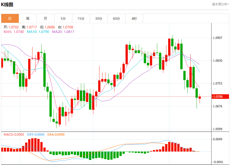
Task: Switch to the 月 monthly tab
Action: tap(45, 19)
